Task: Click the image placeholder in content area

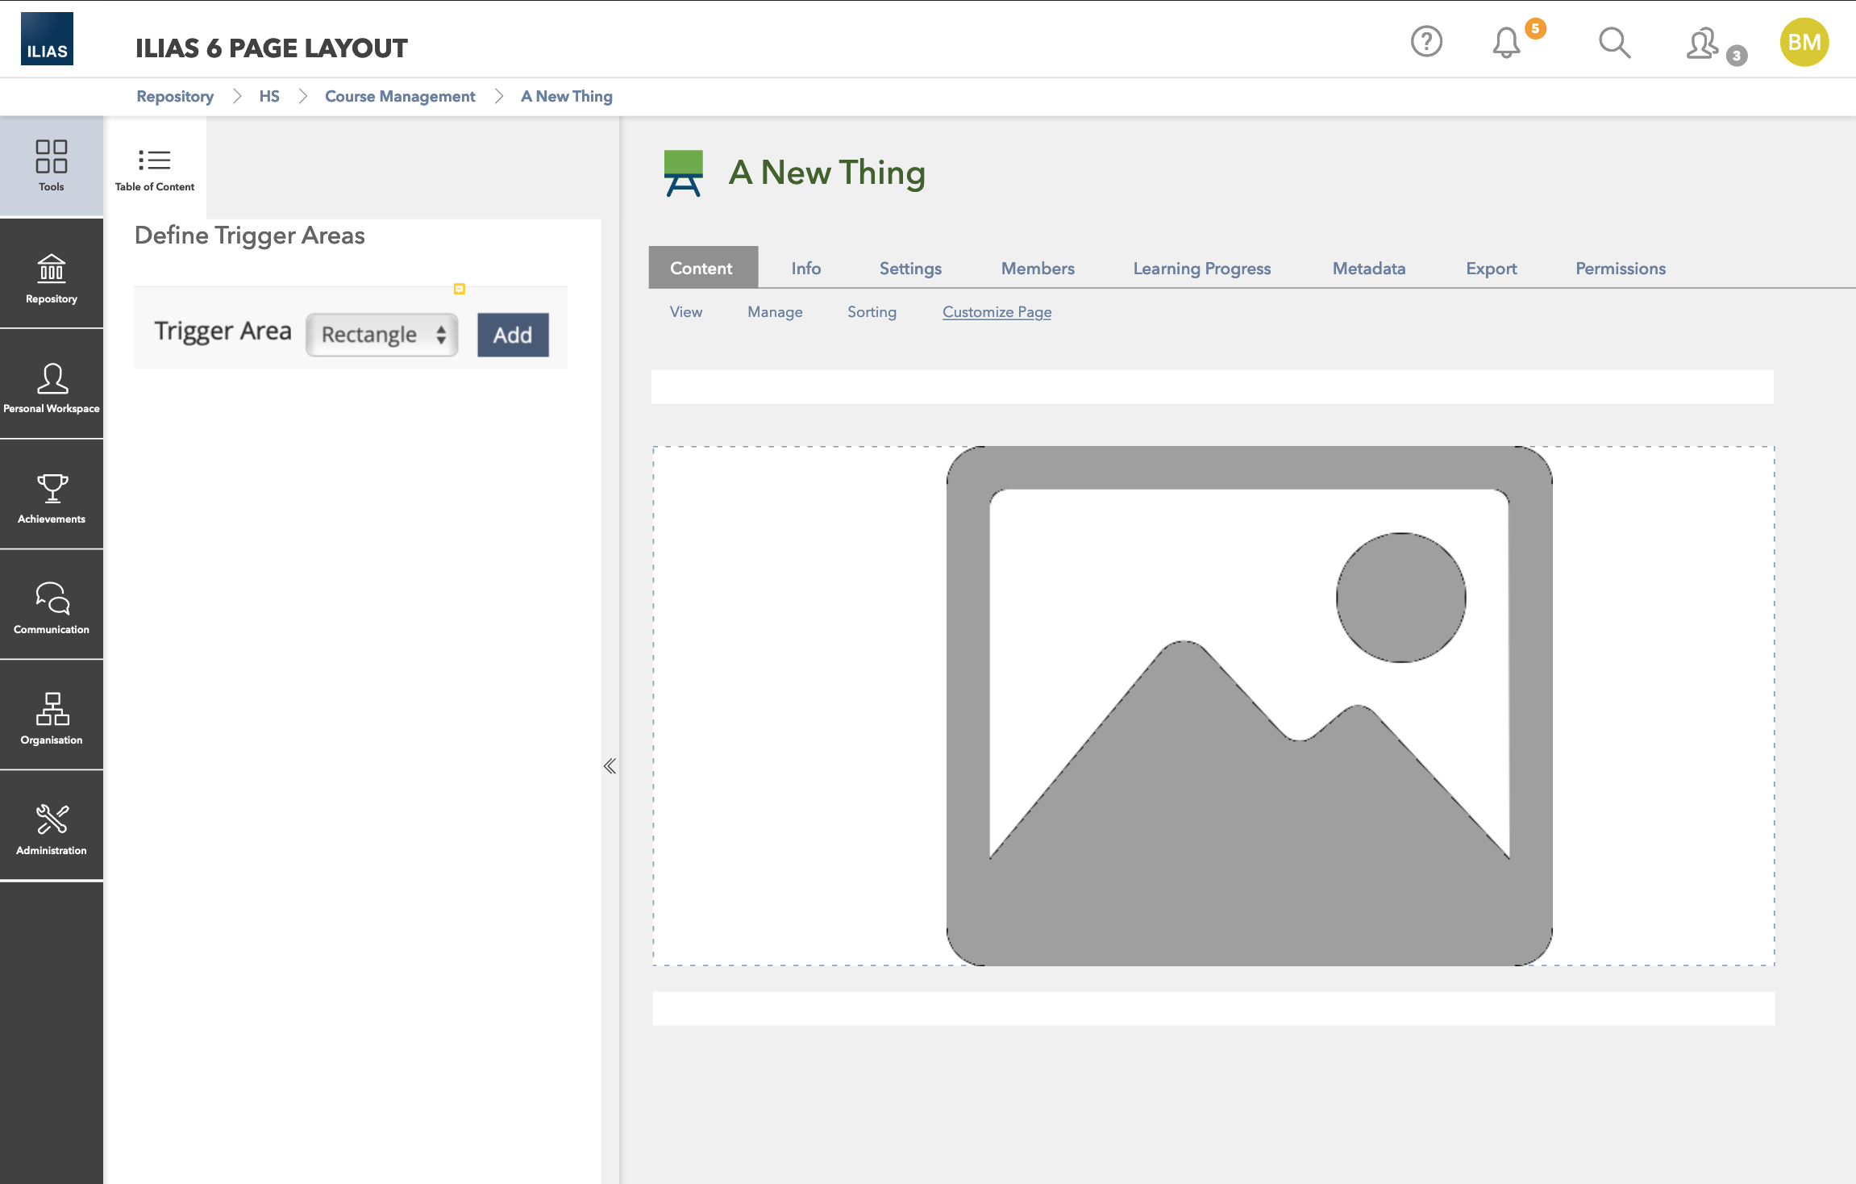Action: click(1248, 706)
